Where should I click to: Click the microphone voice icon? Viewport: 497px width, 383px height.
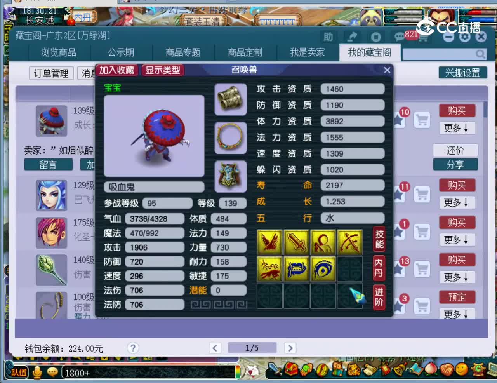[37, 373]
